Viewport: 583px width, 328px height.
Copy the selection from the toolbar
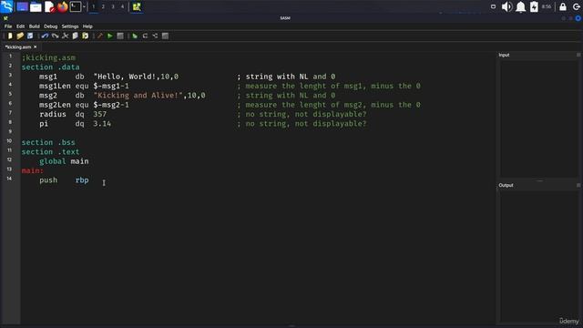[75, 36]
